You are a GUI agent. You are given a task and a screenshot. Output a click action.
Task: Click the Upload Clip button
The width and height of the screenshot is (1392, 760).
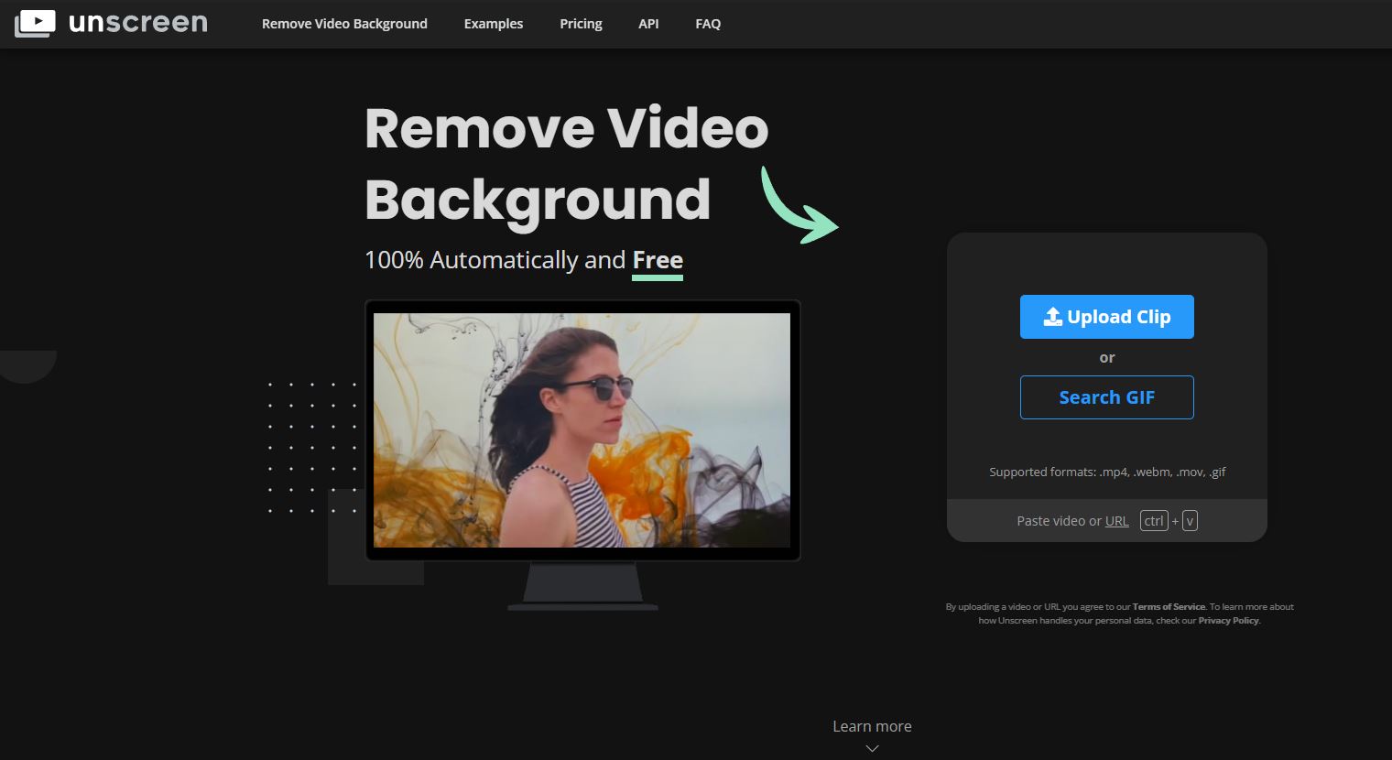pyautogui.click(x=1107, y=317)
